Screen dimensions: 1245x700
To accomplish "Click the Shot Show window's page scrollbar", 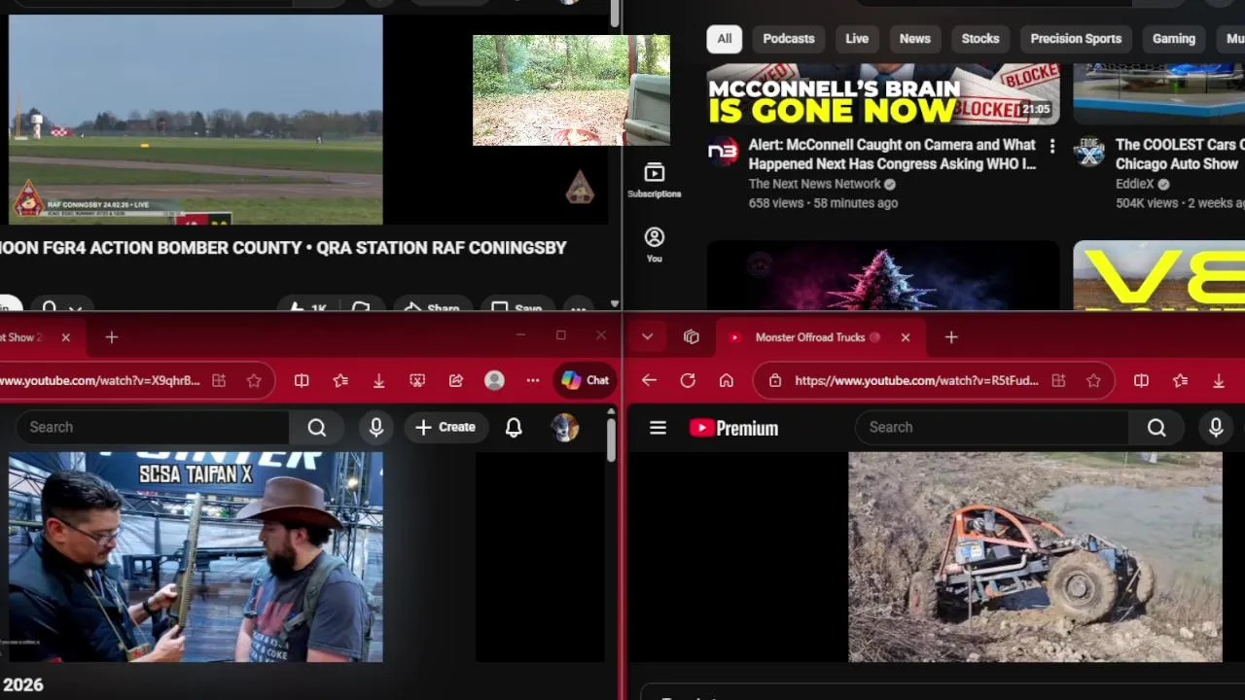I will [x=611, y=438].
